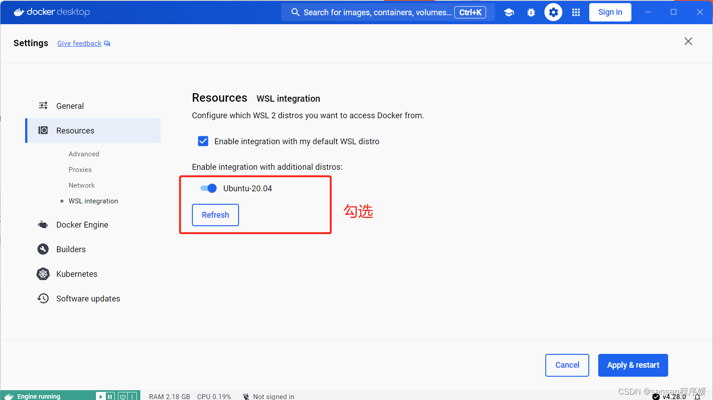Click the Not signed in status text
713x400 pixels.
click(274, 396)
